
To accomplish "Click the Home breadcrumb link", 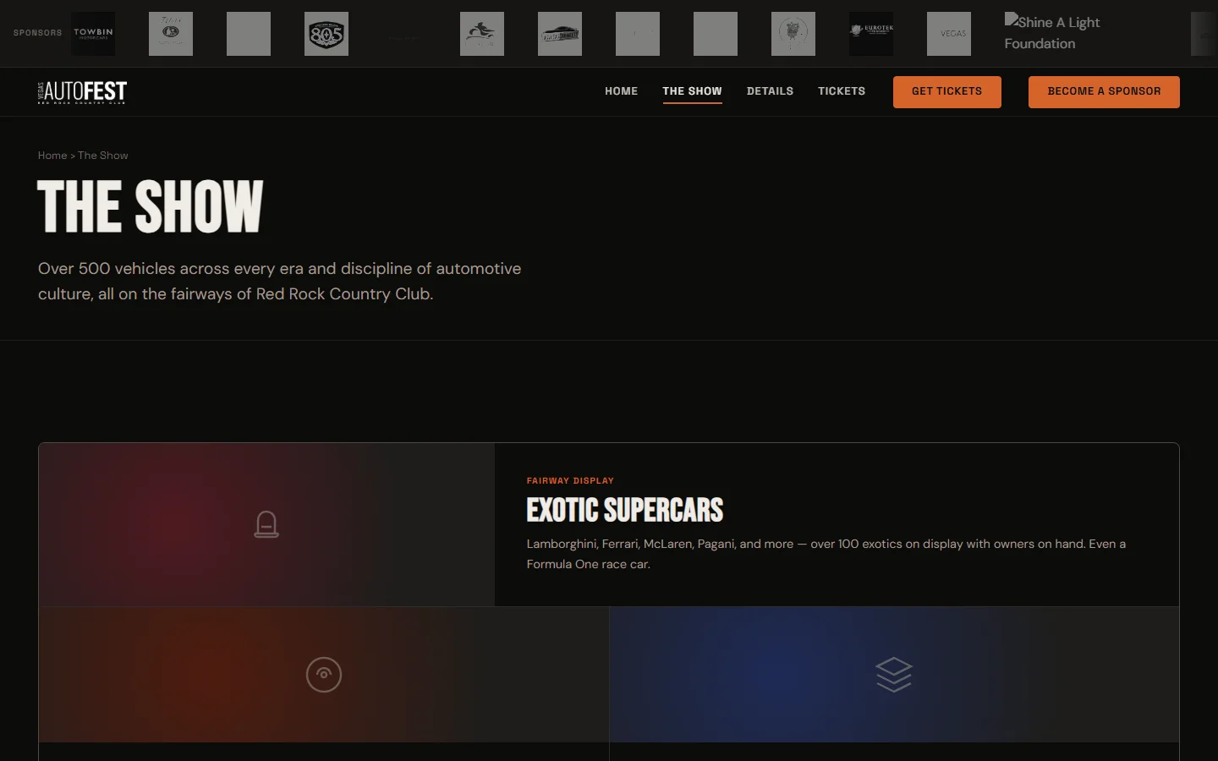I will coord(52,156).
